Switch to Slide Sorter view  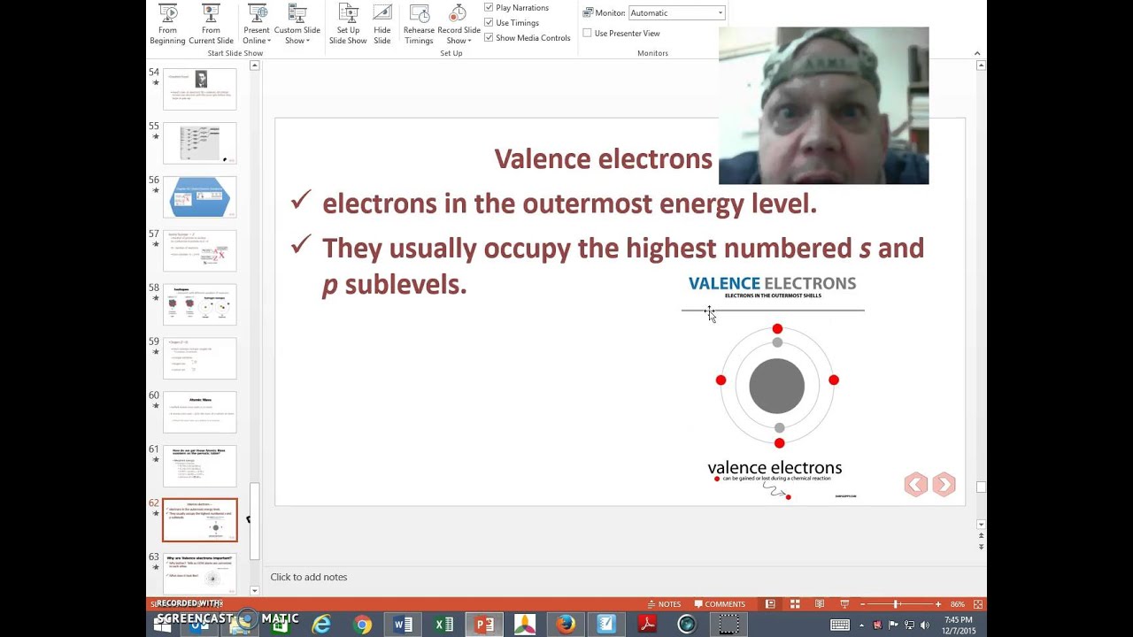pos(795,604)
